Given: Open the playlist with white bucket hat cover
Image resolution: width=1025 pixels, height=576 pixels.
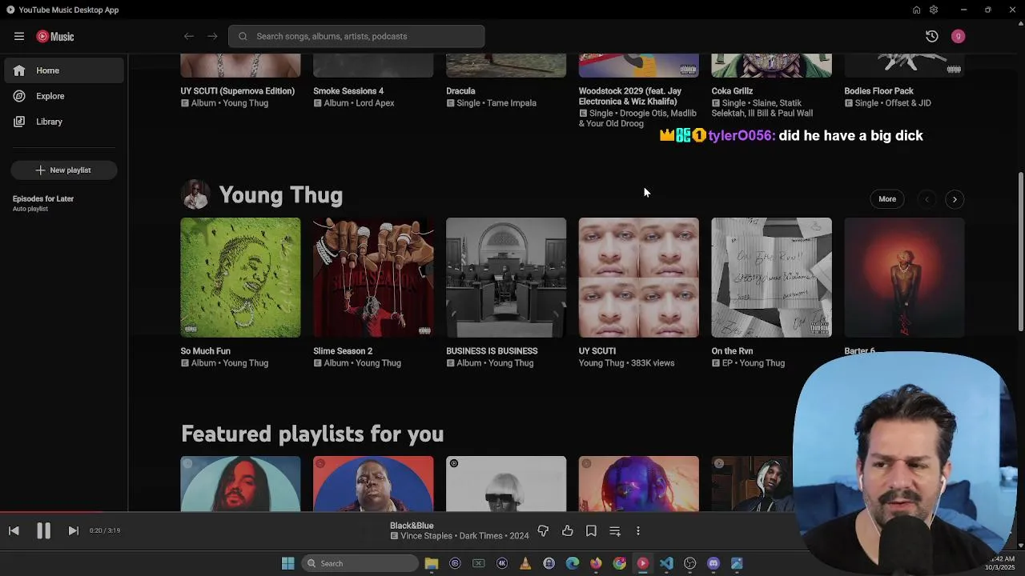Looking at the screenshot, I should click(506, 483).
